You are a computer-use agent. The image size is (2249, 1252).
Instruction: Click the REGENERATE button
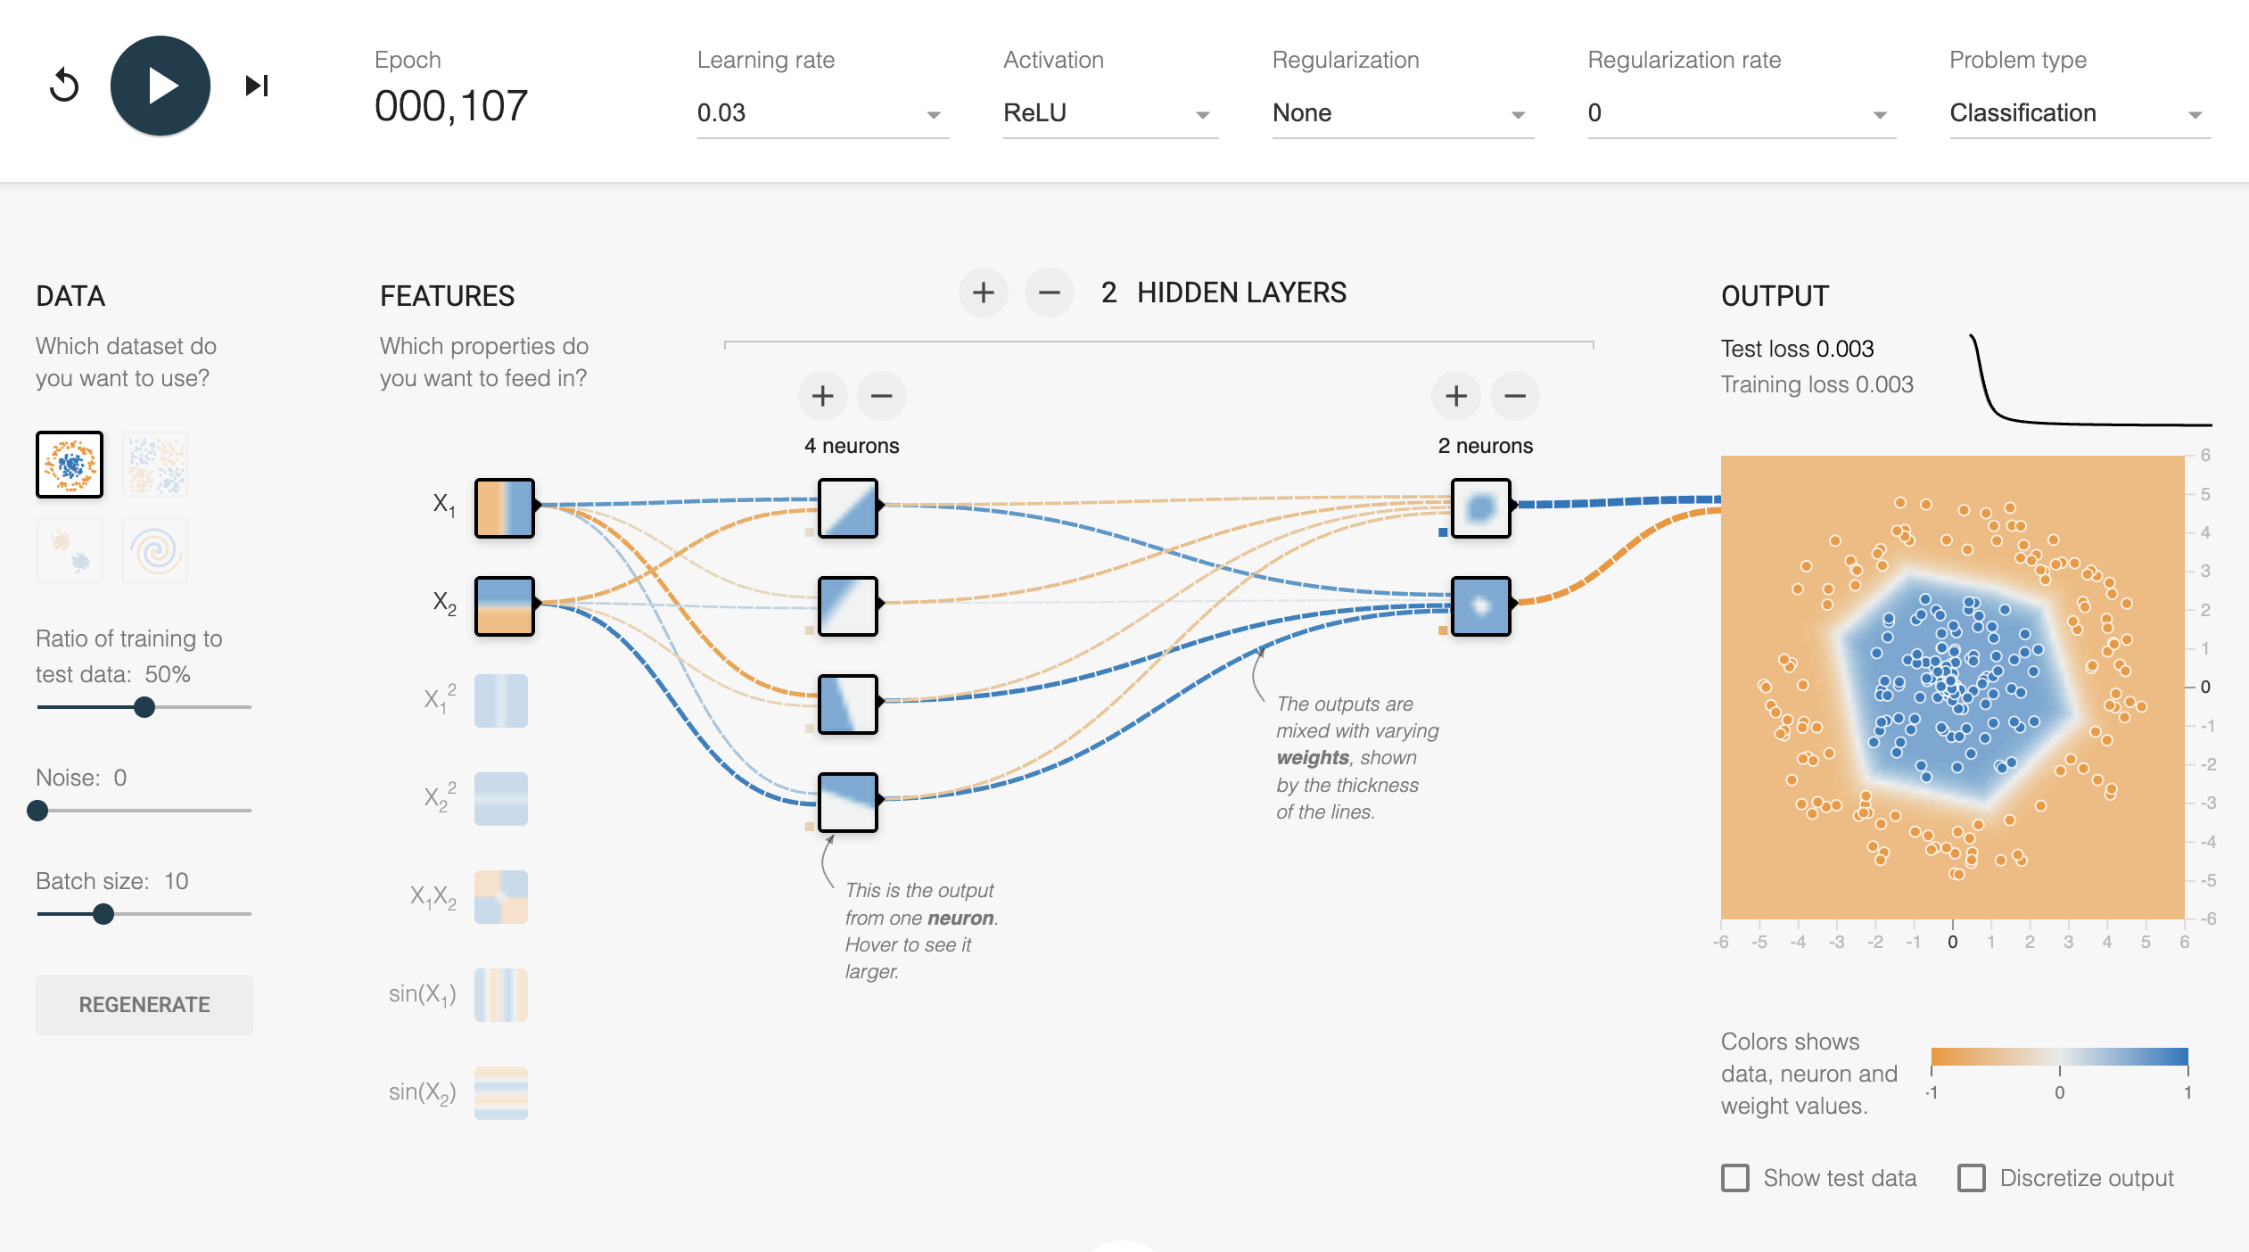(144, 1005)
